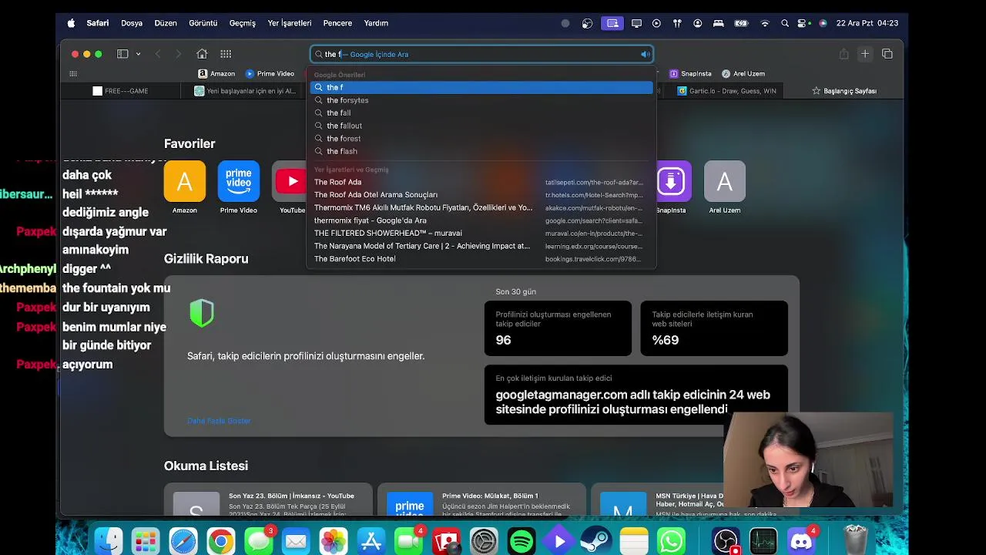Open Arel Uzem bookmark in favorites bar
This screenshot has height=555, width=986.
[743, 74]
